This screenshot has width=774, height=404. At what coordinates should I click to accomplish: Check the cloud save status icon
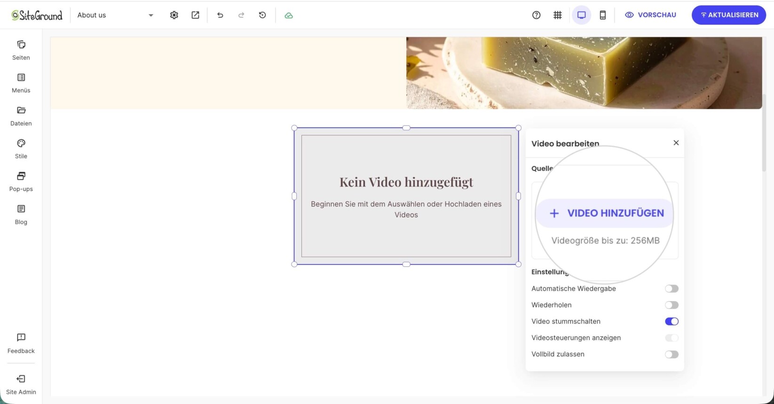tap(289, 15)
